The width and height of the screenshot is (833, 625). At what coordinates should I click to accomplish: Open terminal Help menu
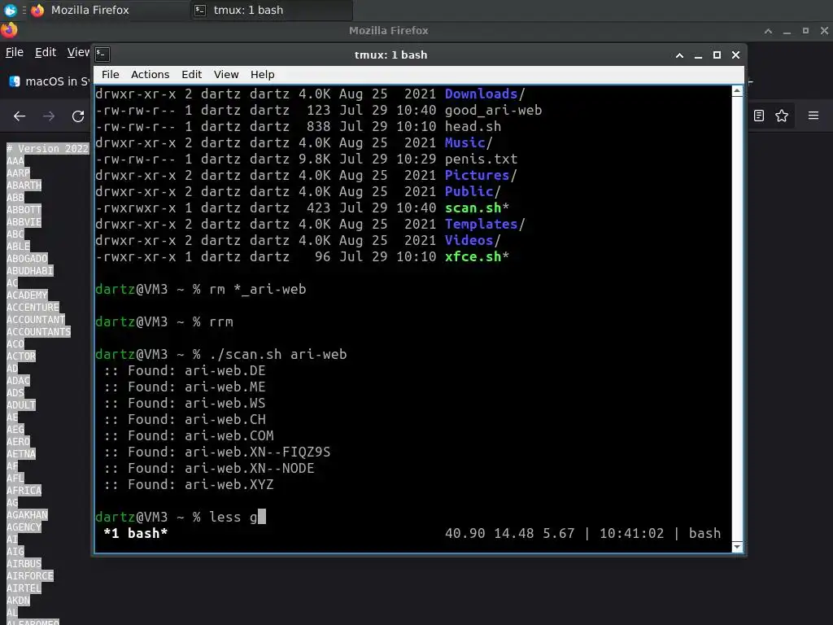click(x=263, y=74)
